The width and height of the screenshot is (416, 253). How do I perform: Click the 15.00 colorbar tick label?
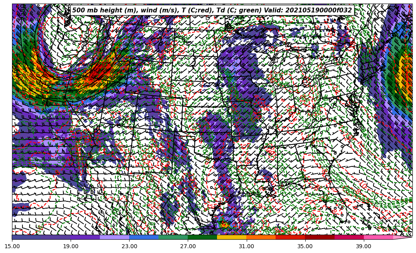pos(12,246)
